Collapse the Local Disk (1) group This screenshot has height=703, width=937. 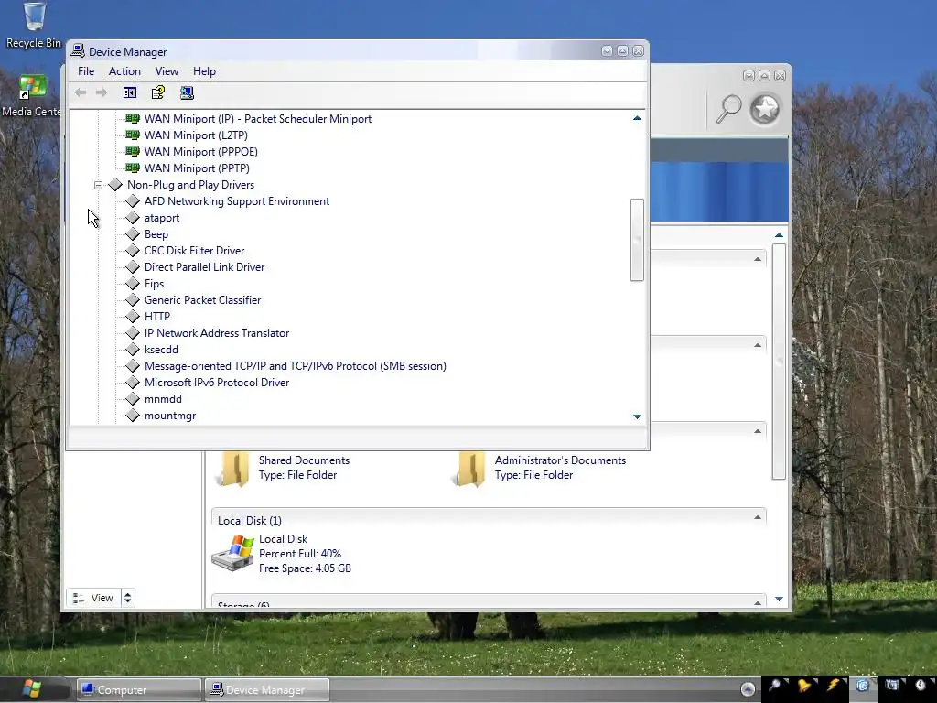[758, 518]
